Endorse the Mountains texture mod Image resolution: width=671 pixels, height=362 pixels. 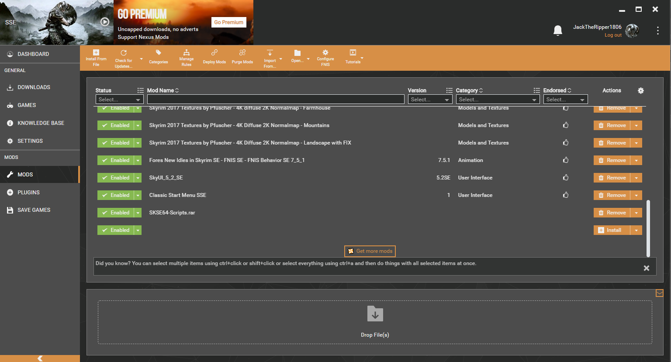(x=566, y=125)
